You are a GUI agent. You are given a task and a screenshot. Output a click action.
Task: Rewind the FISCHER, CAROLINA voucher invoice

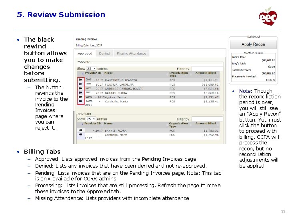tap(80, 84)
